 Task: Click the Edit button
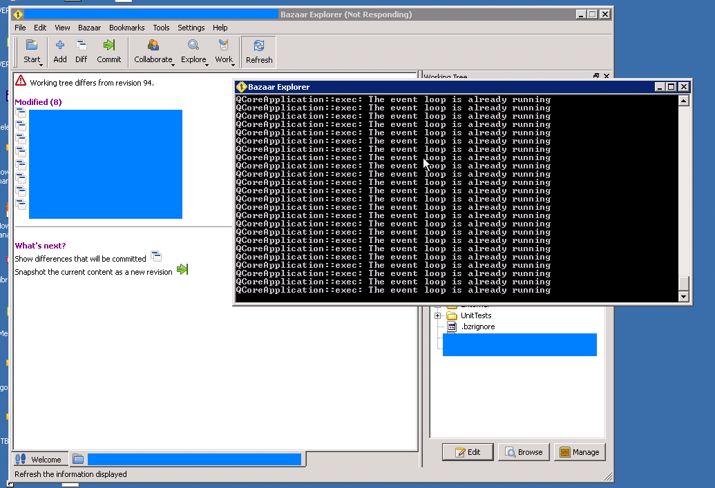(x=468, y=452)
